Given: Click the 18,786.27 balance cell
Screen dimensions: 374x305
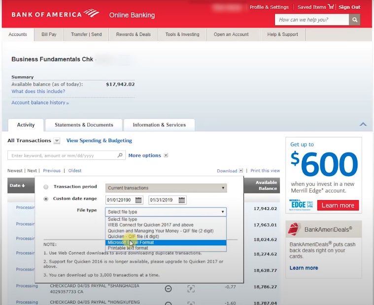Looking at the screenshot, I should coord(265,287).
